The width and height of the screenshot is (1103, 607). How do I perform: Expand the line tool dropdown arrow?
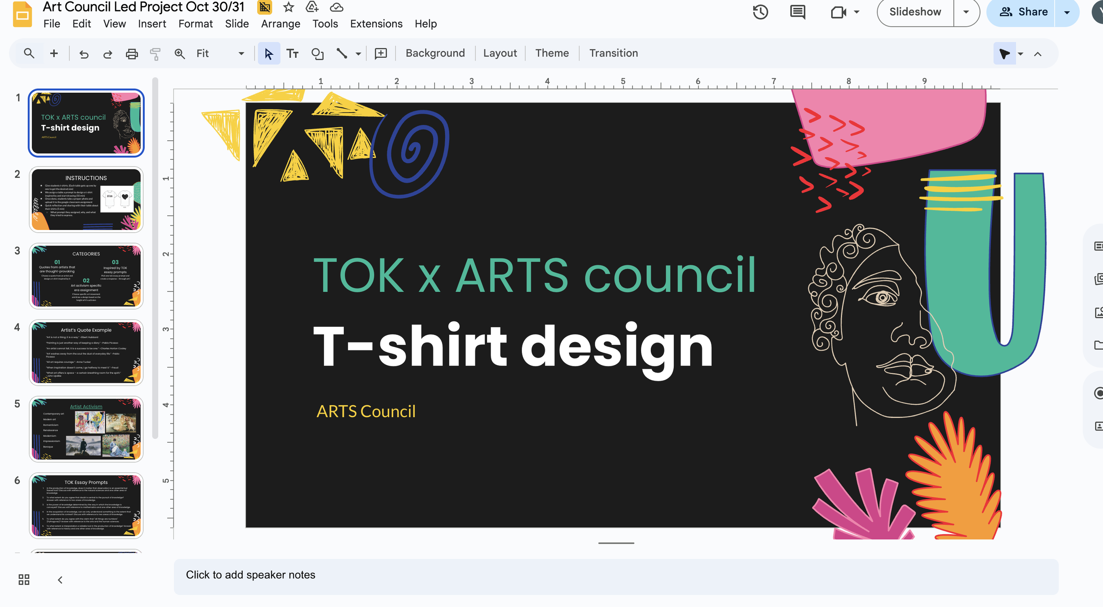coord(358,54)
